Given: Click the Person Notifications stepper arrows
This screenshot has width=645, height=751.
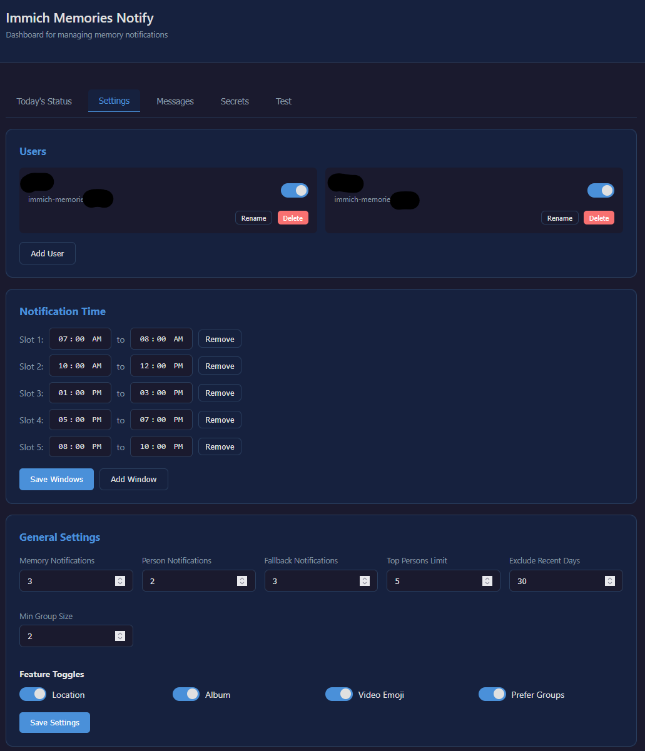Looking at the screenshot, I should pos(242,581).
